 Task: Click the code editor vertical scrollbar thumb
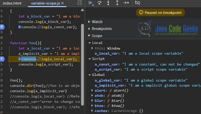point(83,65)
